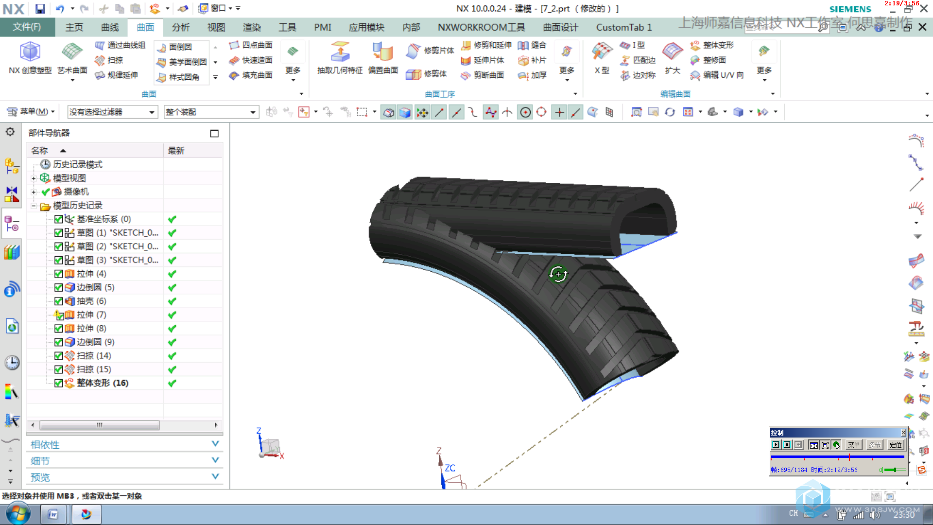Viewport: 933px width, 525px height.
Task: Toggle checkbox for 整体变形 (16)
Action: [x=58, y=383]
